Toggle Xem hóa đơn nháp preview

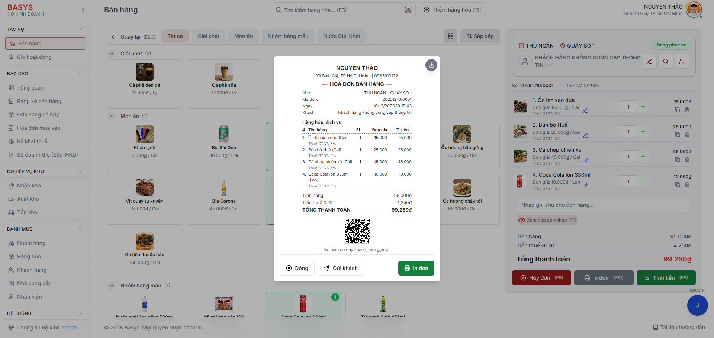click(547, 220)
